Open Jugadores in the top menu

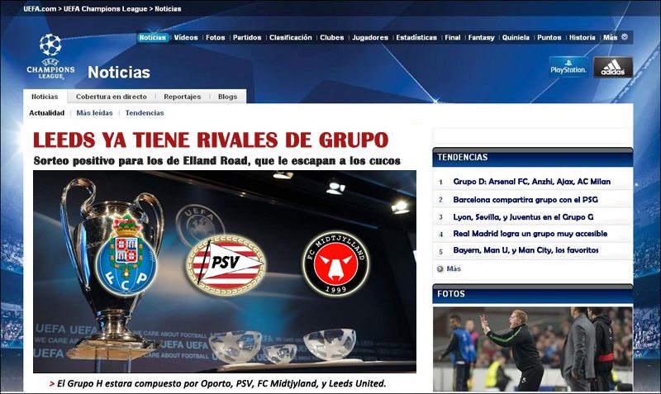point(370,37)
